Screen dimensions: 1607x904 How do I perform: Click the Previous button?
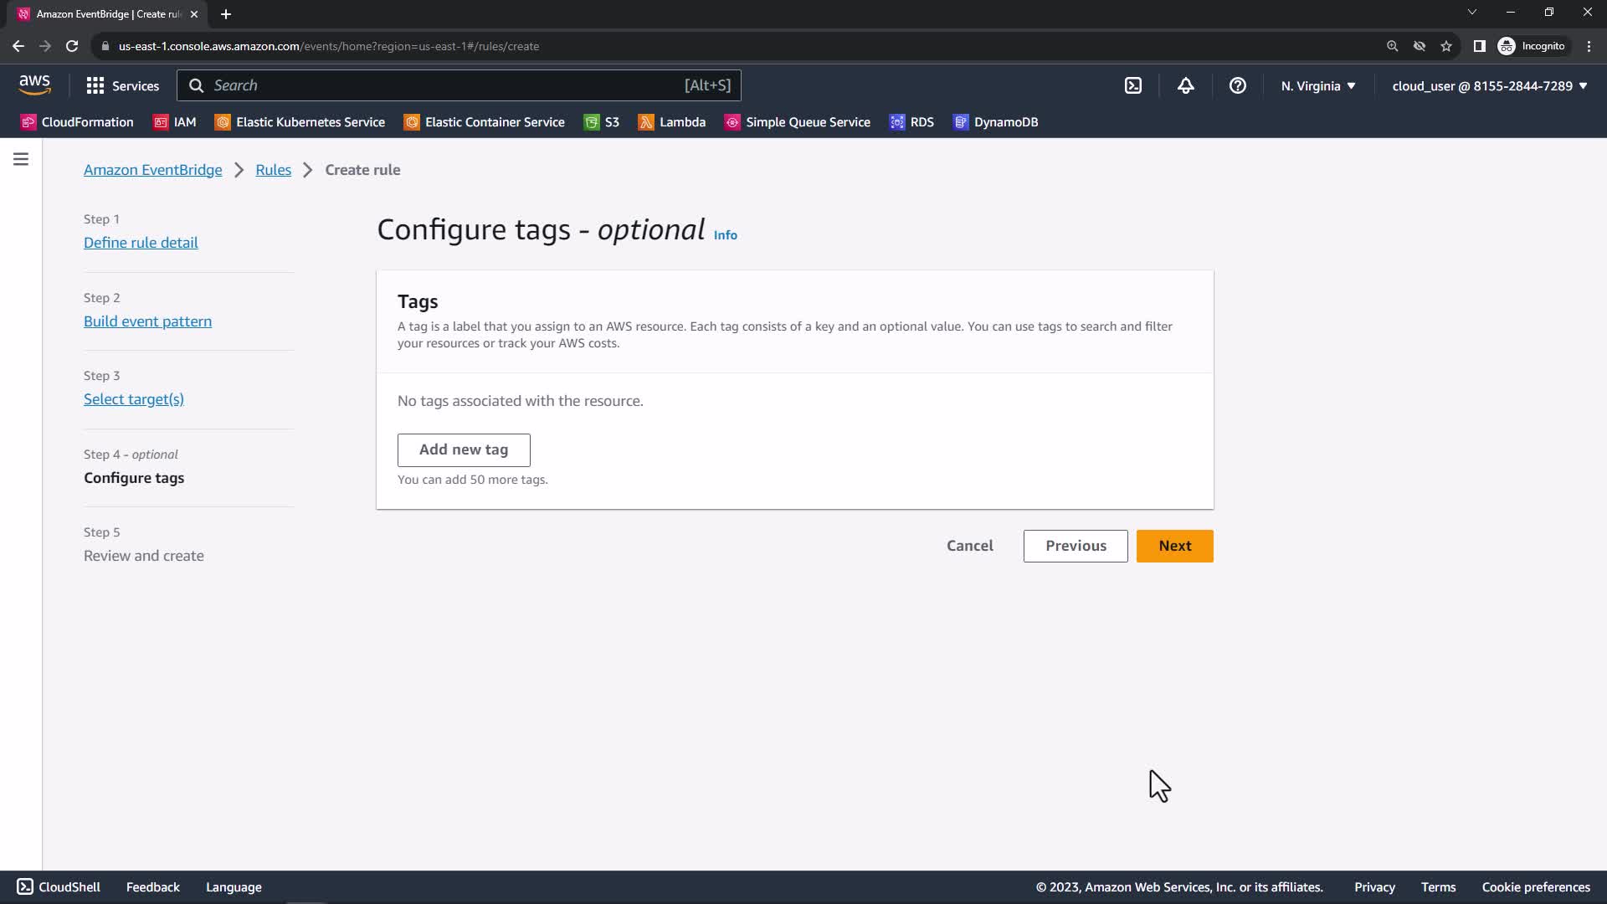click(x=1075, y=546)
